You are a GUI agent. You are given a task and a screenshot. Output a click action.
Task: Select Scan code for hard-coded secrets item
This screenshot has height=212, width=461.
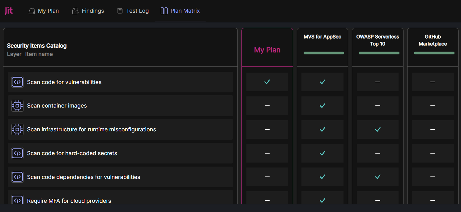120,153
